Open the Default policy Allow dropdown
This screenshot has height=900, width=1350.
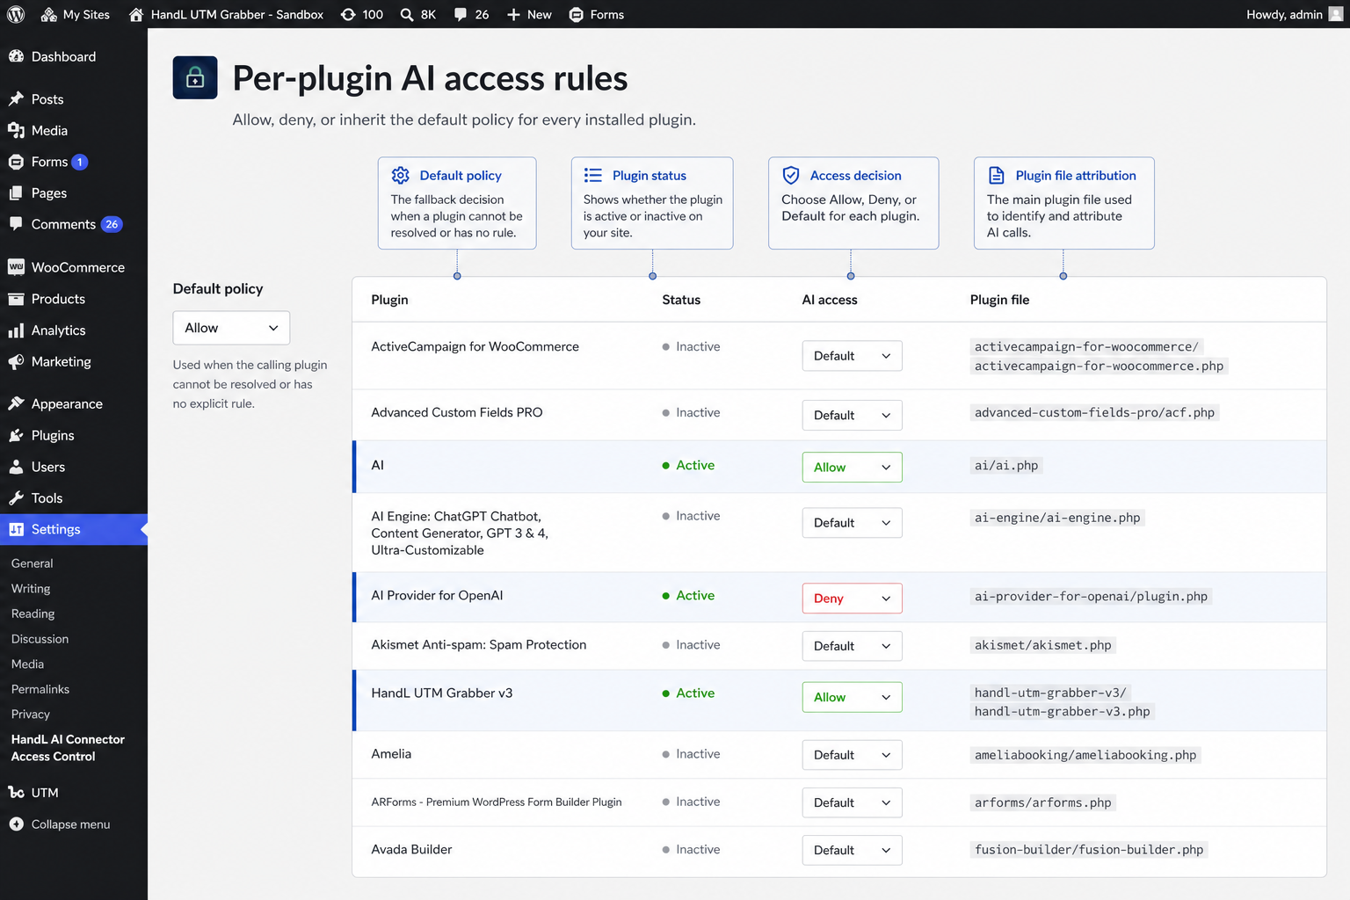coord(231,328)
